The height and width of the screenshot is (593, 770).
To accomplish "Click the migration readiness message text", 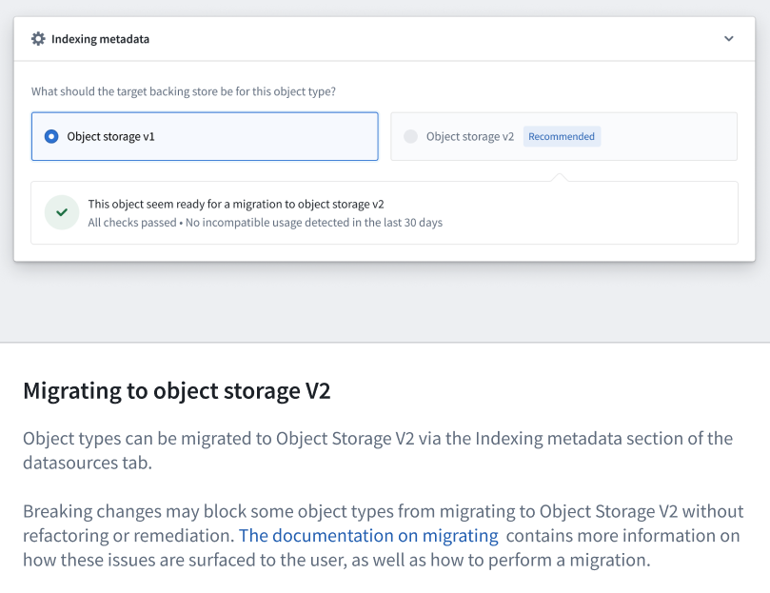I will (236, 204).
